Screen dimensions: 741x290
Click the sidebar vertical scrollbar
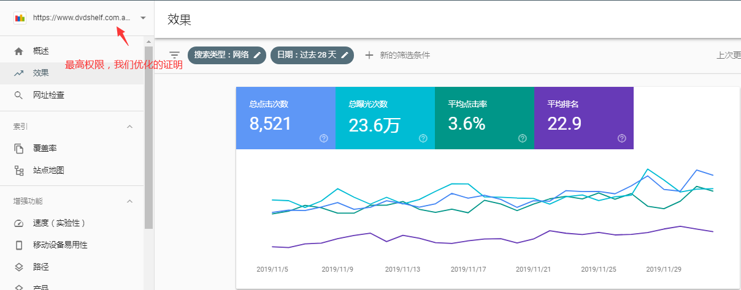[148, 138]
